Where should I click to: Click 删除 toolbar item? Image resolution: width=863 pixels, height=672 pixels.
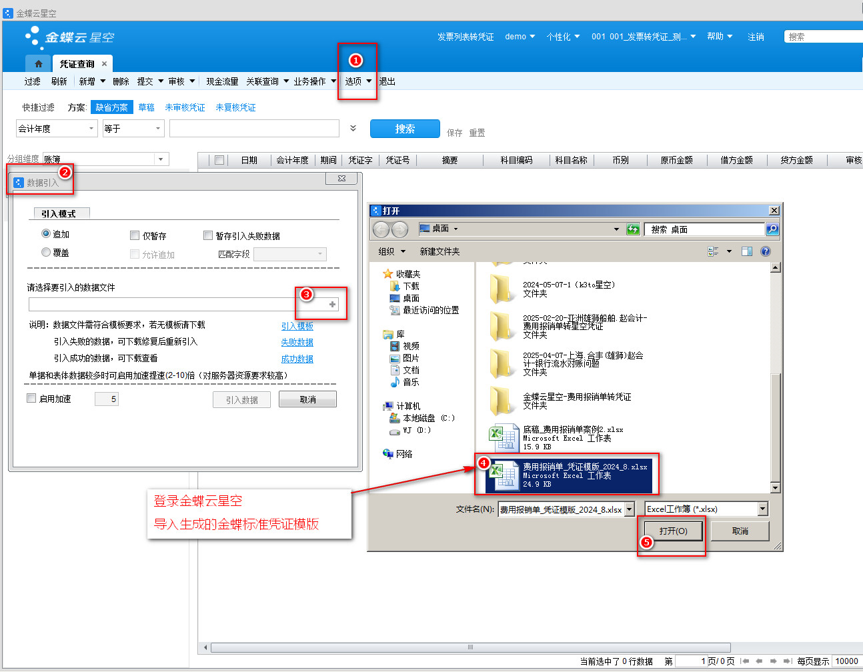pyautogui.click(x=121, y=81)
